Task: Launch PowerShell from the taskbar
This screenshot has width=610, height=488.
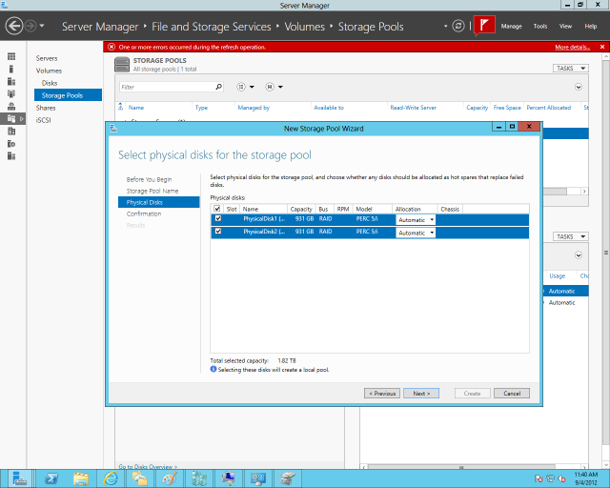Action: [51, 478]
